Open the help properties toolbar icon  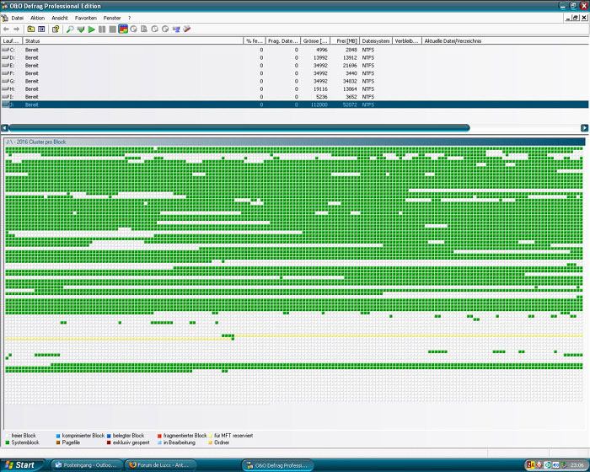(56, 29)
